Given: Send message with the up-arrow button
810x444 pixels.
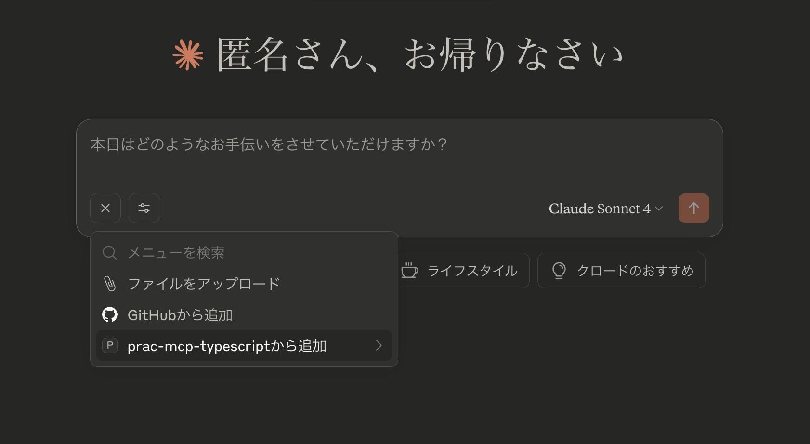Looking at the screenshot, I should tap(693, 208).
